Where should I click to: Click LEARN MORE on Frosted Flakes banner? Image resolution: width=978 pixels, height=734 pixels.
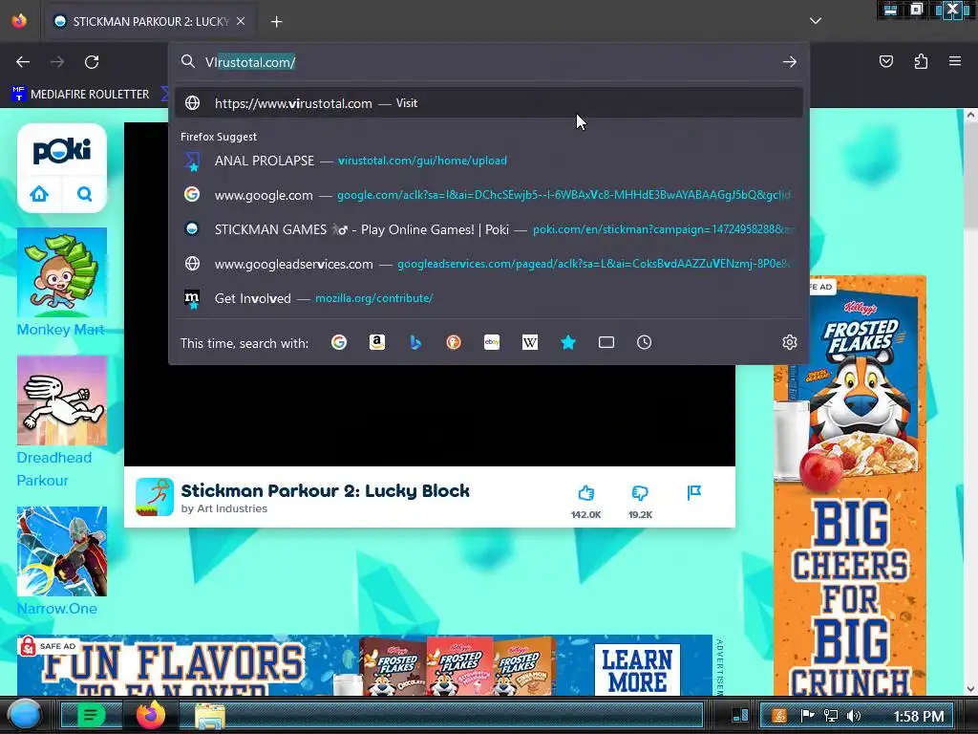click(637, 670)
